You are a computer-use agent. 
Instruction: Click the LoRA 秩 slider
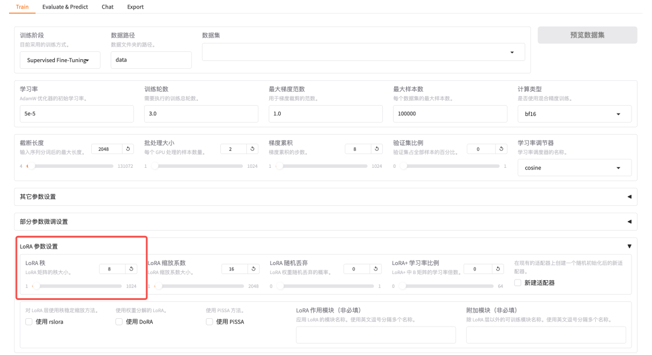coord(77,286)
